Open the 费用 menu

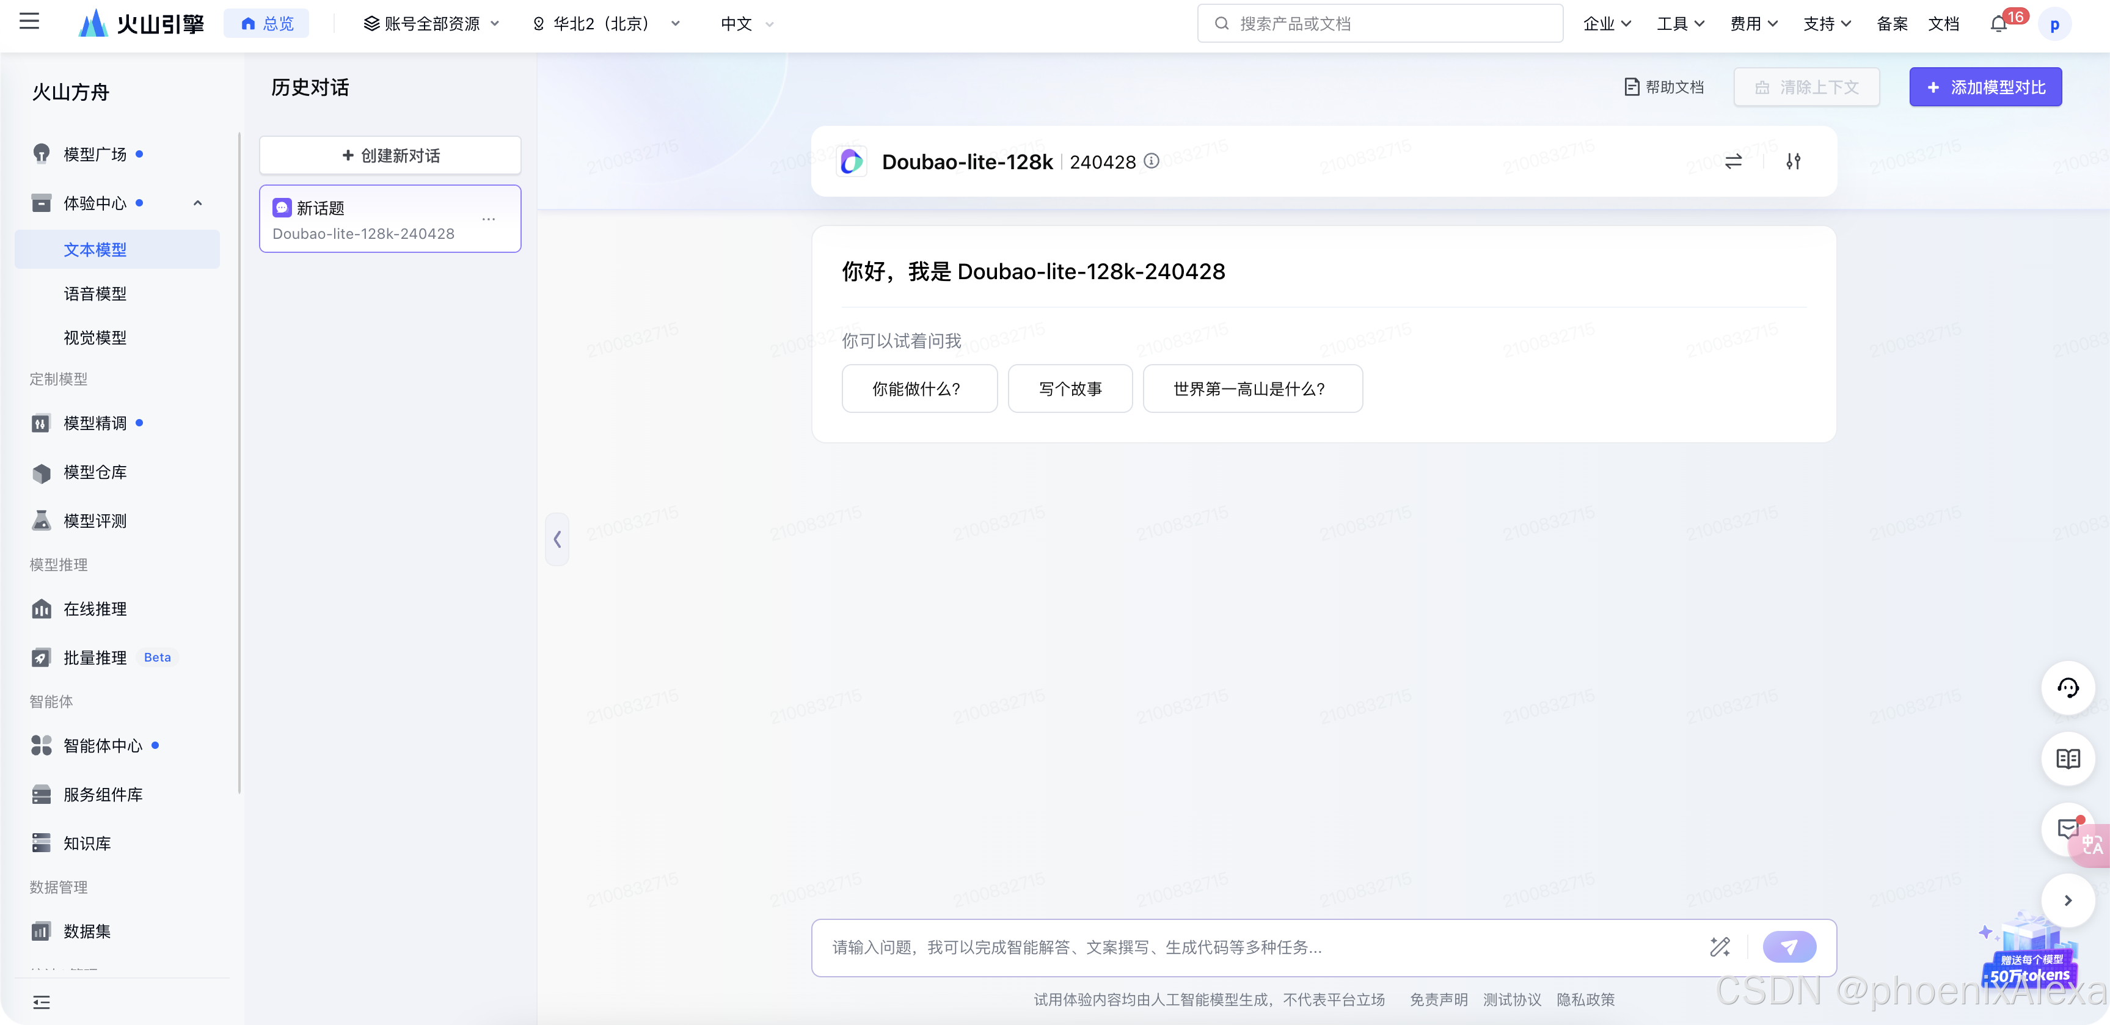1753,24
